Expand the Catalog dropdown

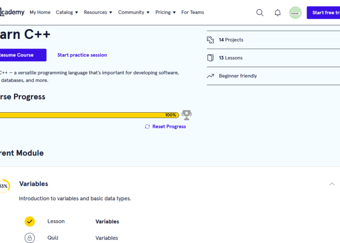(x=67, y=12)
